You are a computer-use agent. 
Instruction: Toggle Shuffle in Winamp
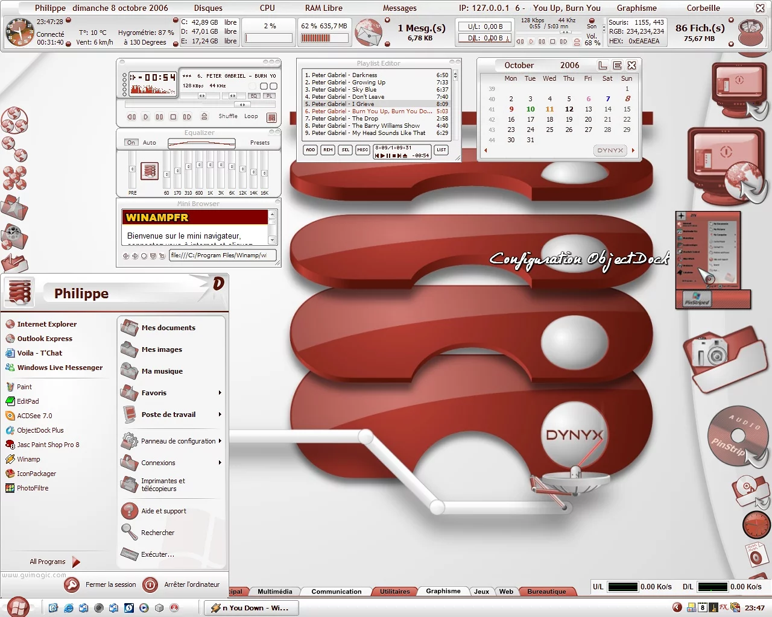coord(228,116)
